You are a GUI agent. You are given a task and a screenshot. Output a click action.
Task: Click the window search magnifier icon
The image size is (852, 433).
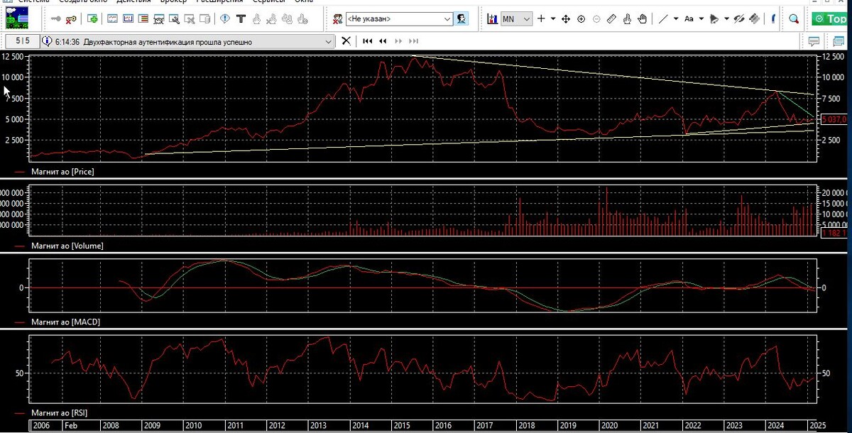(175, 19)
